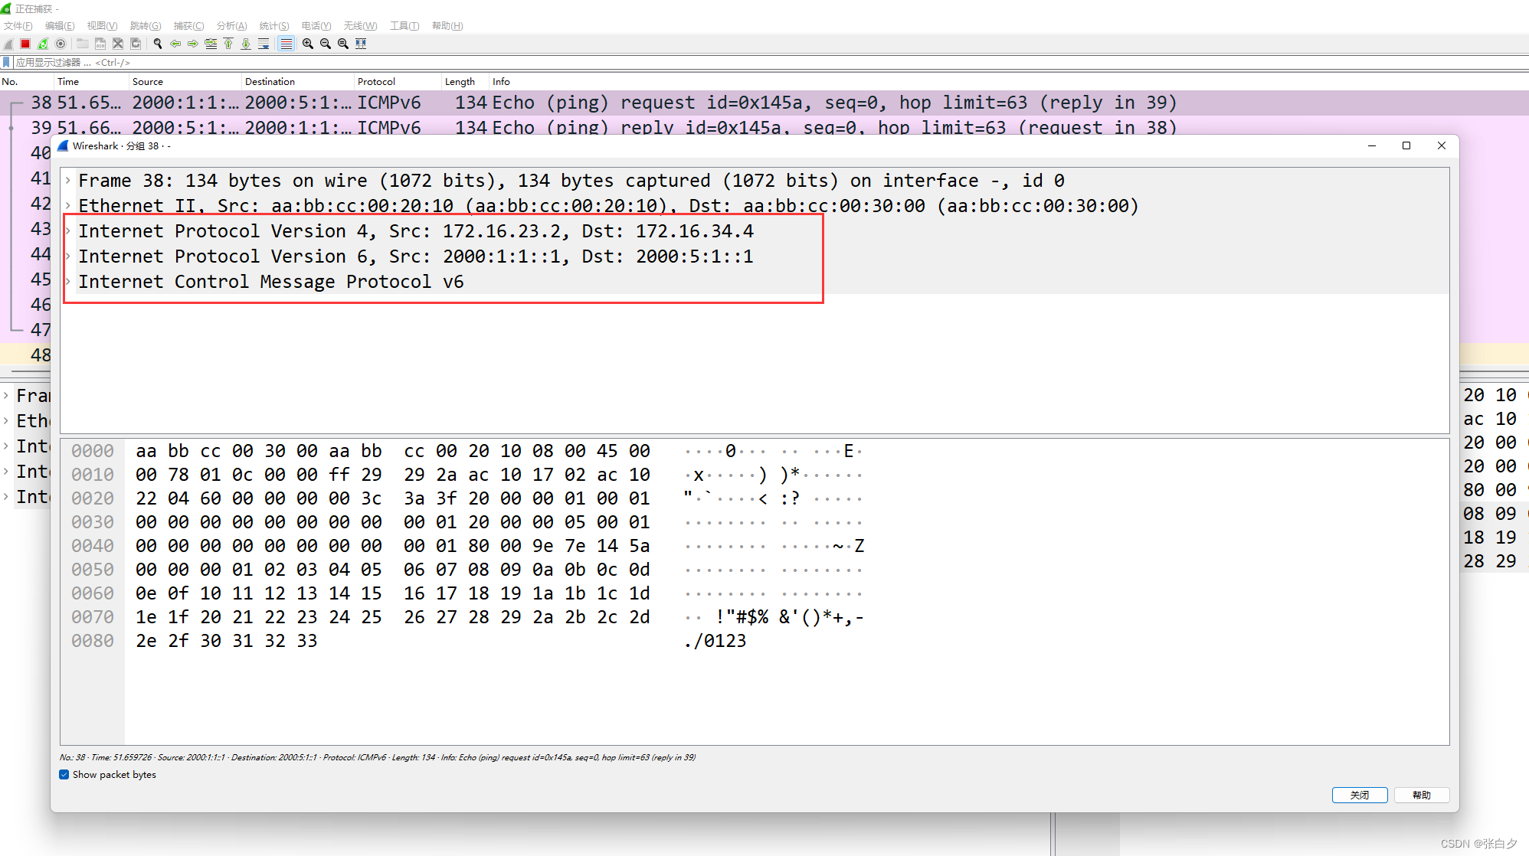
Task: Click IPv6 Src 2000:1:1::1 line
Action: (416, 256)
